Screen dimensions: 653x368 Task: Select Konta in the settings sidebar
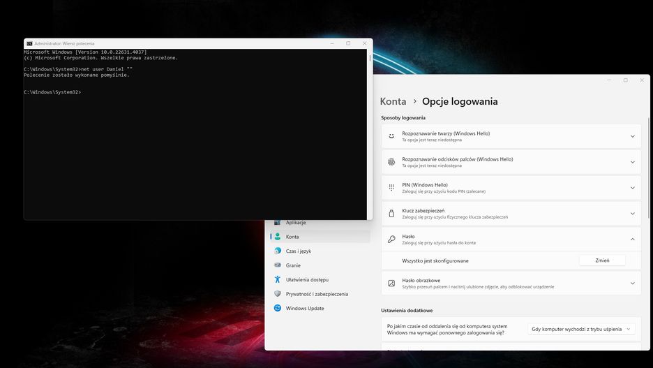tap(320, 237)
